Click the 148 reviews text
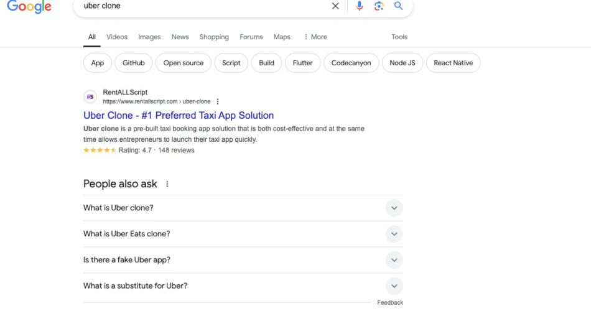Image resolution: width=591 pixels, height=311 pixels. point(176,150)
